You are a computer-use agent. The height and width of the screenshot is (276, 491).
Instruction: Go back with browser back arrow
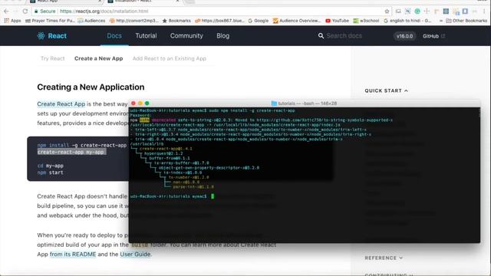pos(6,11)
